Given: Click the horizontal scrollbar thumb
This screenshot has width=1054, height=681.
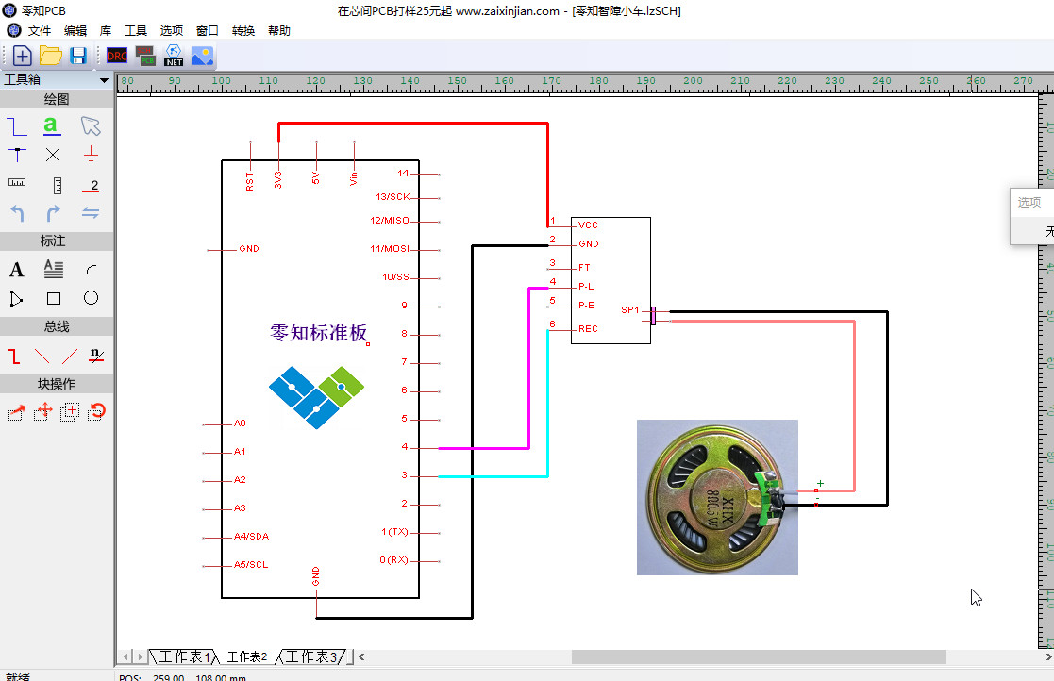Looking at the screenshot, I should point(759,656).
